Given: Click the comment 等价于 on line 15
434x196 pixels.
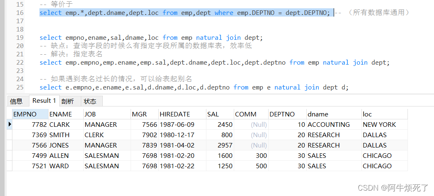Looking at the screenshot, I should (56, 4).
